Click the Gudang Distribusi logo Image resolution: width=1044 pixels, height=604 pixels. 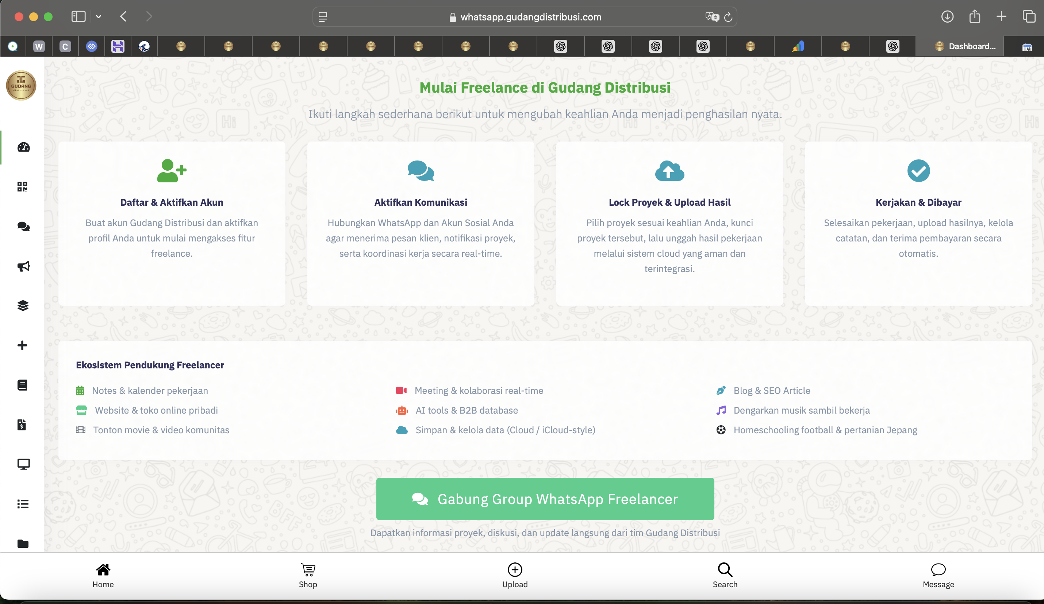[21, 86]
